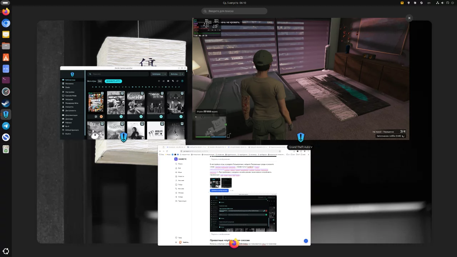
Task: Focus the Введите для поиска search field
Action: coord(234,11)
